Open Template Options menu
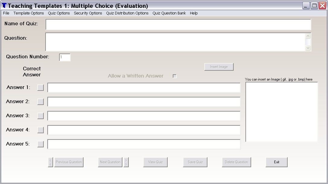The image size is (328, 184). 29,13
